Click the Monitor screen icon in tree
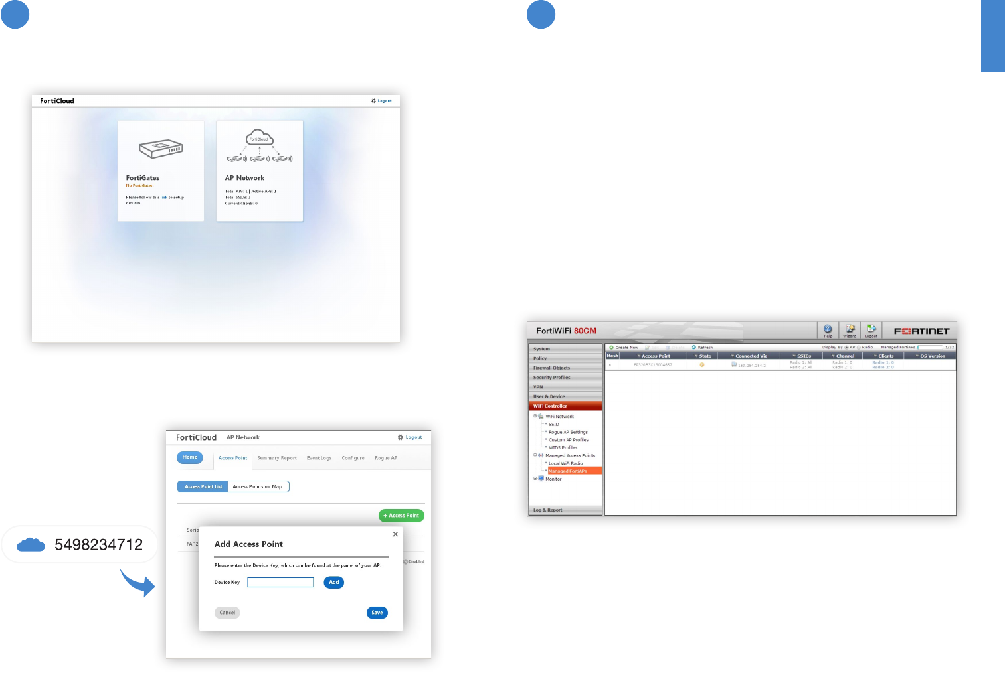Image resolution: width=1005 pixels, height=673 pixels. pos(541,479)
